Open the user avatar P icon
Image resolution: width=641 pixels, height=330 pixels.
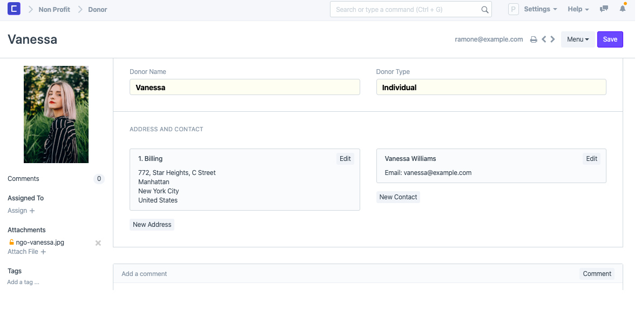click(513, 9)
